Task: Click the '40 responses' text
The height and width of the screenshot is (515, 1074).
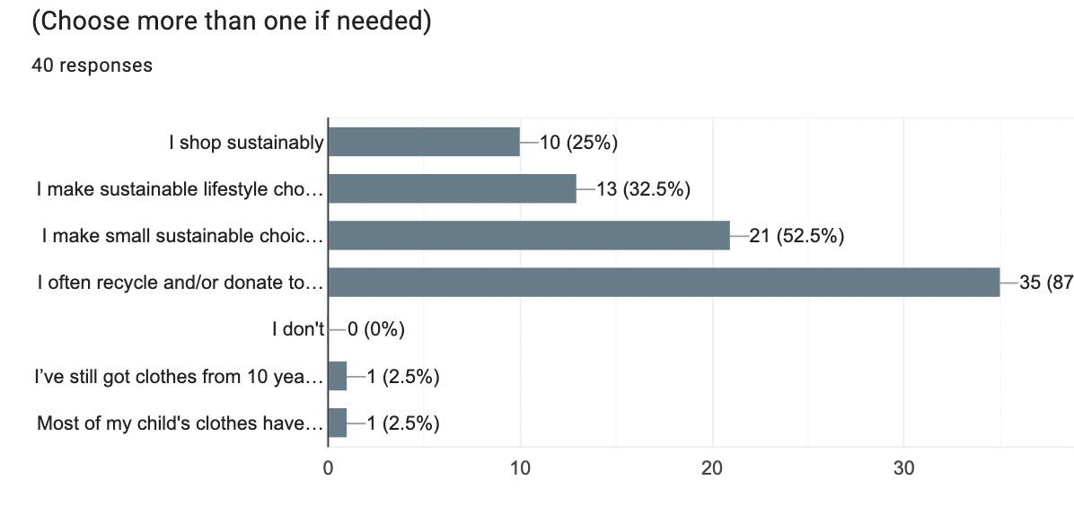Action: pos(92,65)
